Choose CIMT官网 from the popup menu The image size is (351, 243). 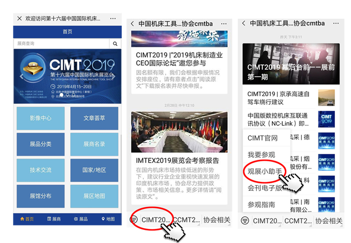click(263, 138)
